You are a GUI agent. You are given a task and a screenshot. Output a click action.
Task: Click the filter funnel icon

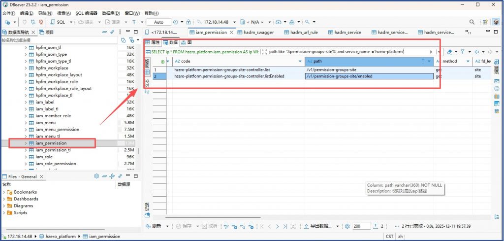pyautogui.click(x=463, y=52)
